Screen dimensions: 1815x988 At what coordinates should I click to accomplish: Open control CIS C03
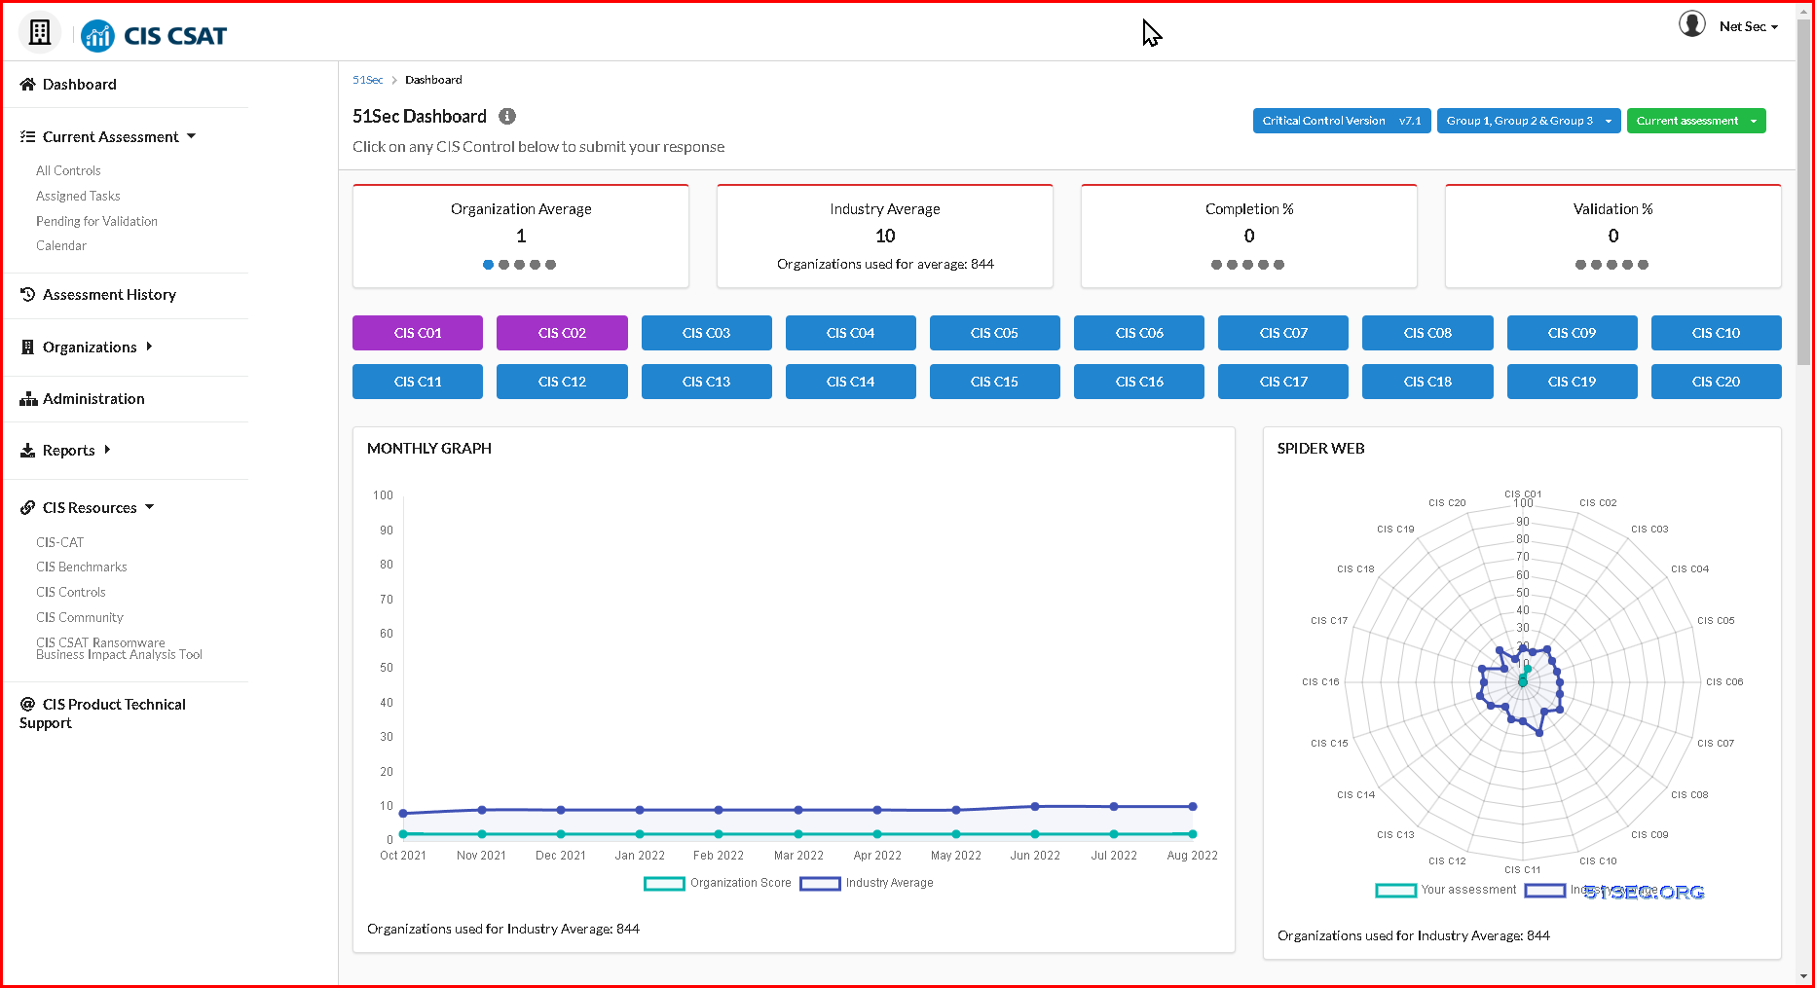tap(706, 333)
